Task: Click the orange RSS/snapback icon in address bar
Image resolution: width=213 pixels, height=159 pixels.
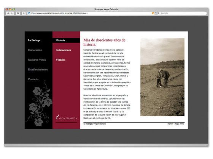Action: [153, 13]
